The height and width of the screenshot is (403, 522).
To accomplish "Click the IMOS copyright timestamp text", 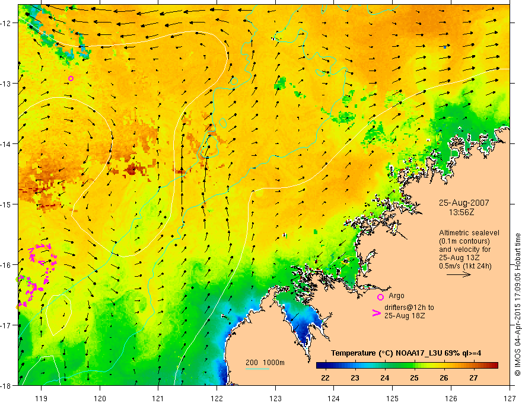I will (x=518, y=305).
